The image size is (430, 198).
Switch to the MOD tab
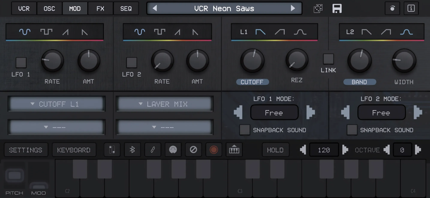tap(75, 8)
